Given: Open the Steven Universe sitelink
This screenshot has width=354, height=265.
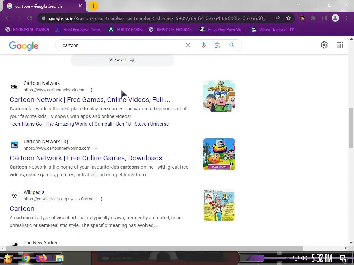Looking at the screenshot, I should (151, 124).
